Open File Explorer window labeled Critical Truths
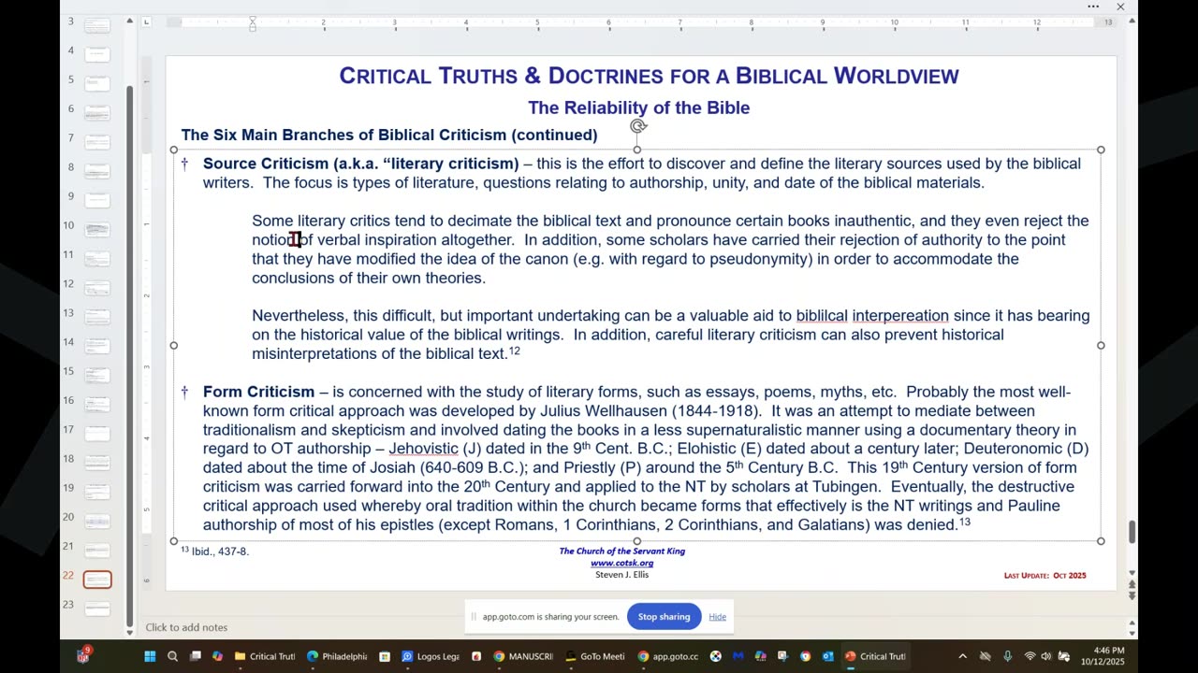 tap(265, 656)
